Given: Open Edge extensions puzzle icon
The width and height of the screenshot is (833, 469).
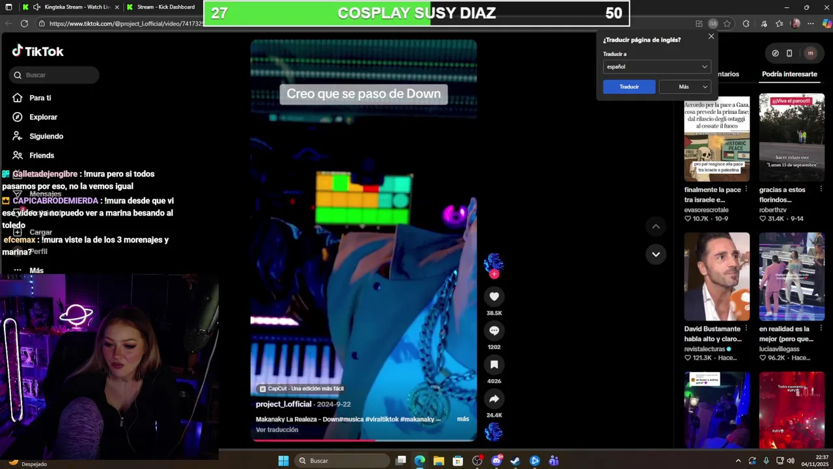Looking at the screenshot, I should pyautogui.click(x=746, y=23).
